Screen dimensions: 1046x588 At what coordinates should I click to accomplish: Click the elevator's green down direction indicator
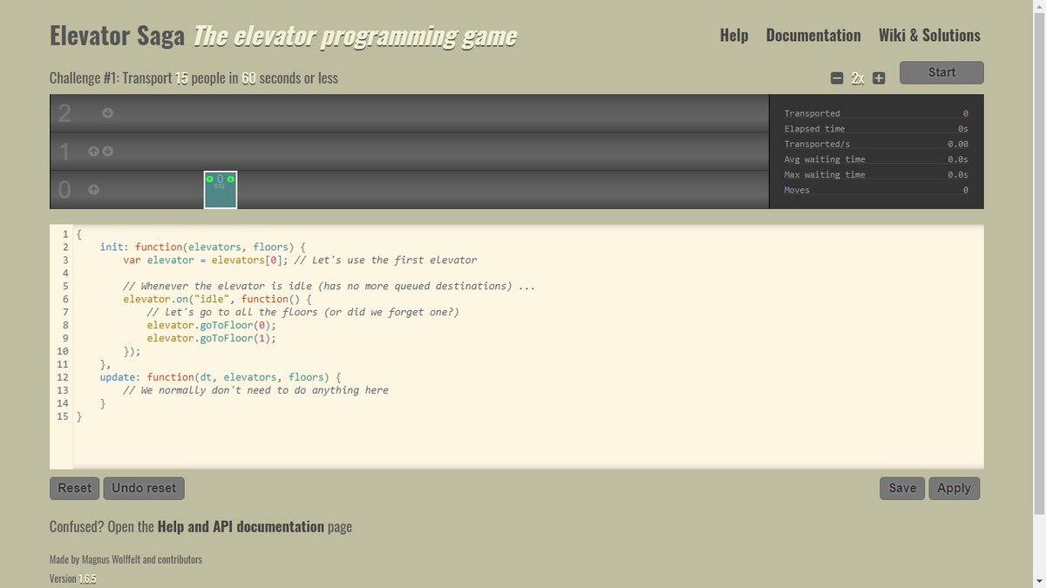(230, 179)
